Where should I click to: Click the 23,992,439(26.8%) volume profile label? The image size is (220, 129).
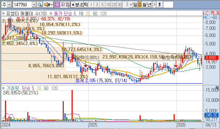123,57
